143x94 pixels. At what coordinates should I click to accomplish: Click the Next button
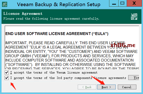coord(106,87)
